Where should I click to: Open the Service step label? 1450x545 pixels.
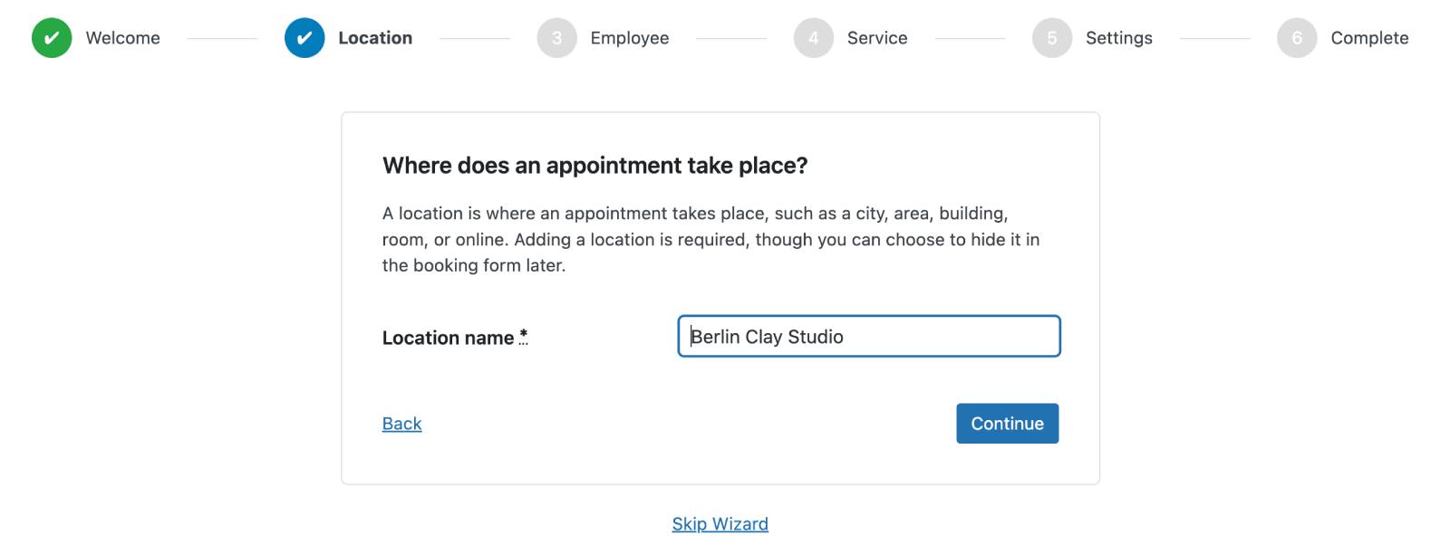(x=877, y=38)
